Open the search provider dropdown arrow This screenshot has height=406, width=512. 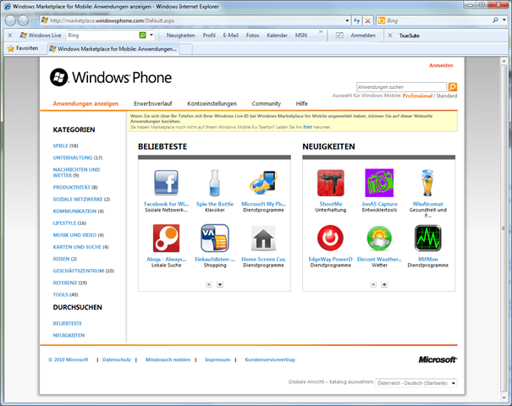coord(504,20)
